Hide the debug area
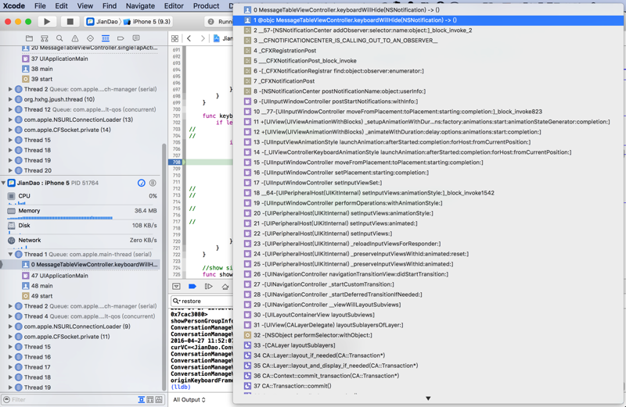626x407 pixels. pos(177,286)
